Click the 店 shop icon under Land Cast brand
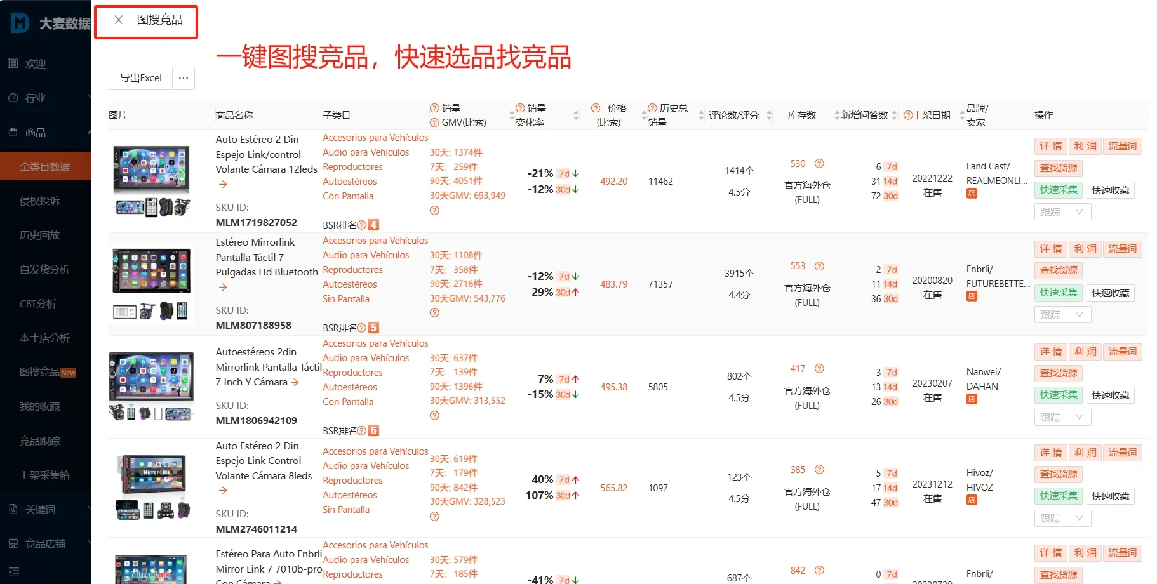Image resolution: width=1157 pixels, height=584 pixels. 971,193
